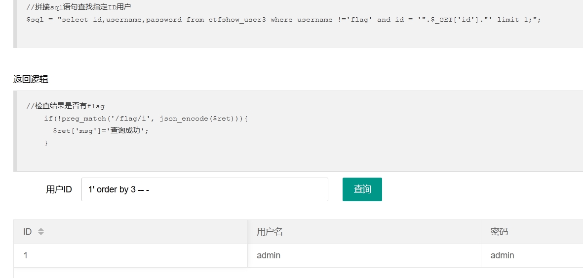Click the 返回逻辑 section heading

click(x=31, y=79)
